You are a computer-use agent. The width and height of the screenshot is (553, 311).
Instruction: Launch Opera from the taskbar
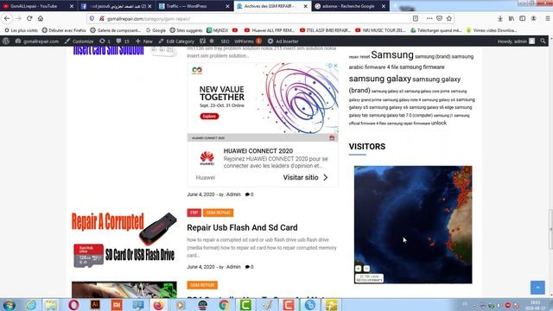[73, 305]
